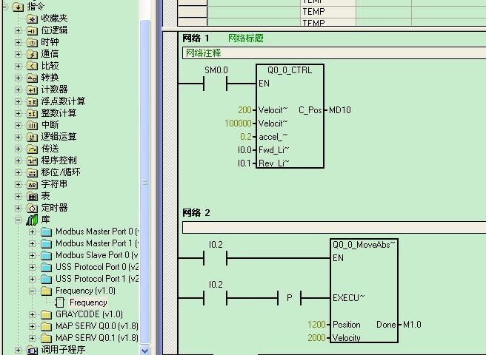Select the 库 library icon in tree
Image resolution: width=486 pixels, height=355 pixels.
(32, 220)
